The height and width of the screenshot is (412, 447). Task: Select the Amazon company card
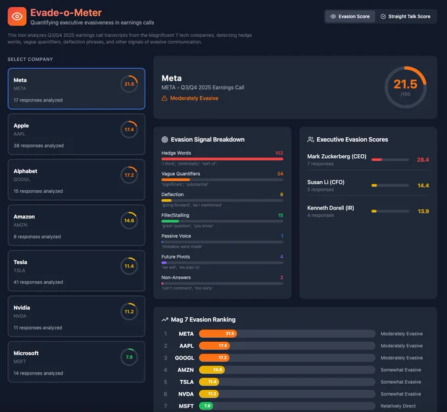(x=76, y=225)
